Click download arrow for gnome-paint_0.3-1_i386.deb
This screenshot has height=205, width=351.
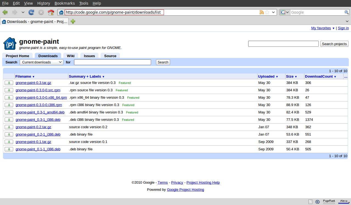click(x=9, y=120)
